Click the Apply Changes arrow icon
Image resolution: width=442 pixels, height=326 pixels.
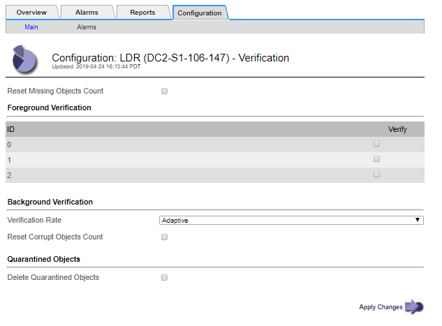click(414, 306)
